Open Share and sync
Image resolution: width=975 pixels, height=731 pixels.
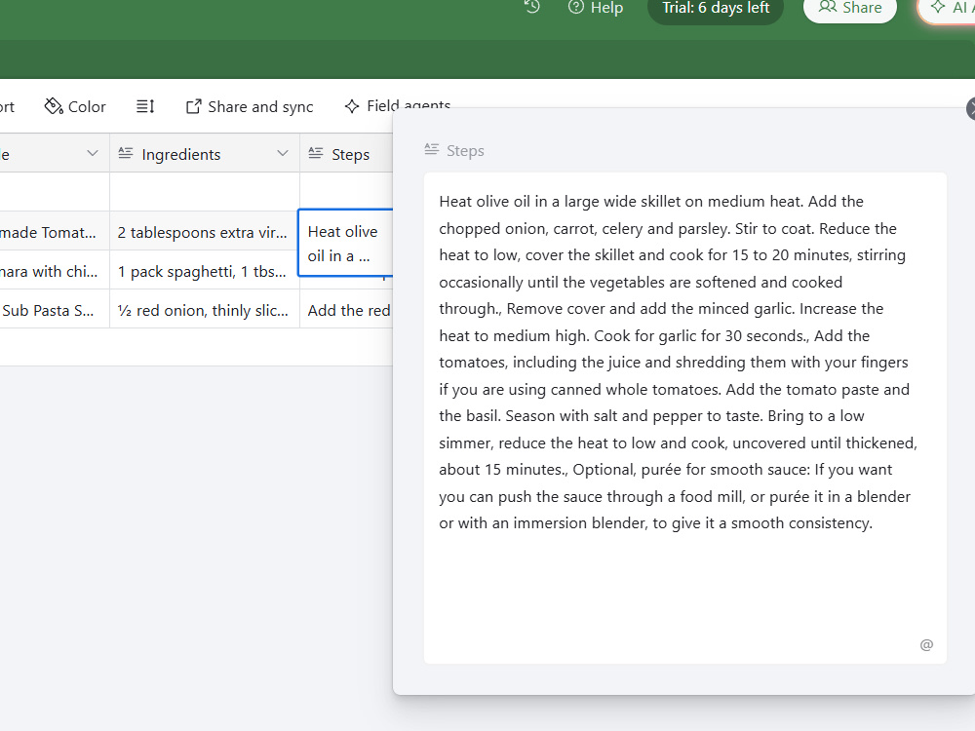coord(250,107)
